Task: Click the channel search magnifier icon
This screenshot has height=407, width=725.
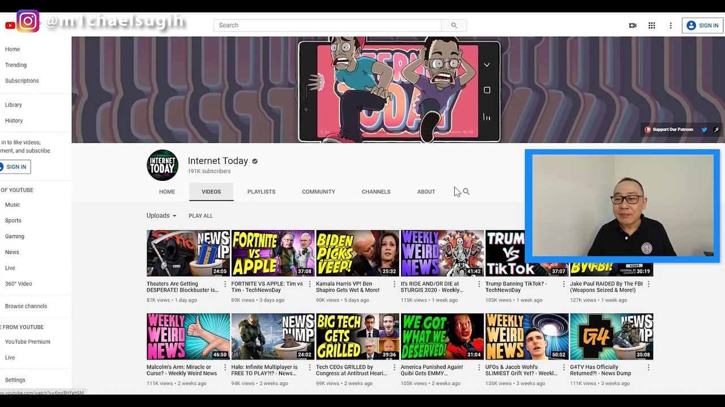Action: pos(466,192)
